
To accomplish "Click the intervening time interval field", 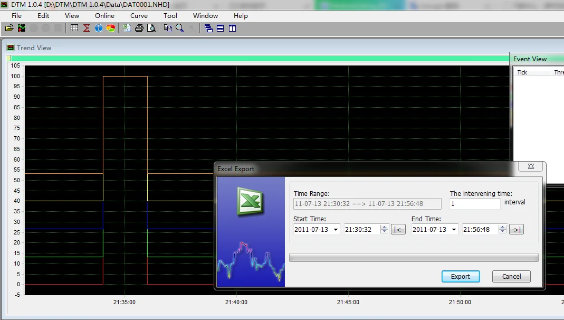I will tap(475, 204).
